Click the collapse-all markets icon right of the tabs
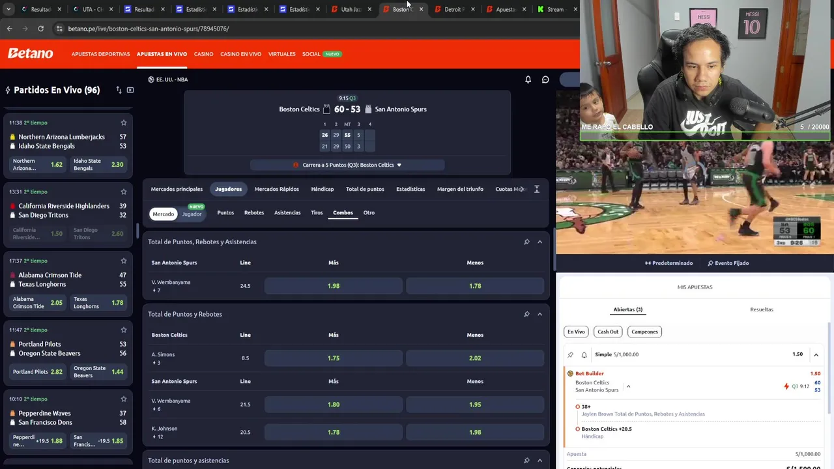Screen dimensions: 834x469 [536, 189]
